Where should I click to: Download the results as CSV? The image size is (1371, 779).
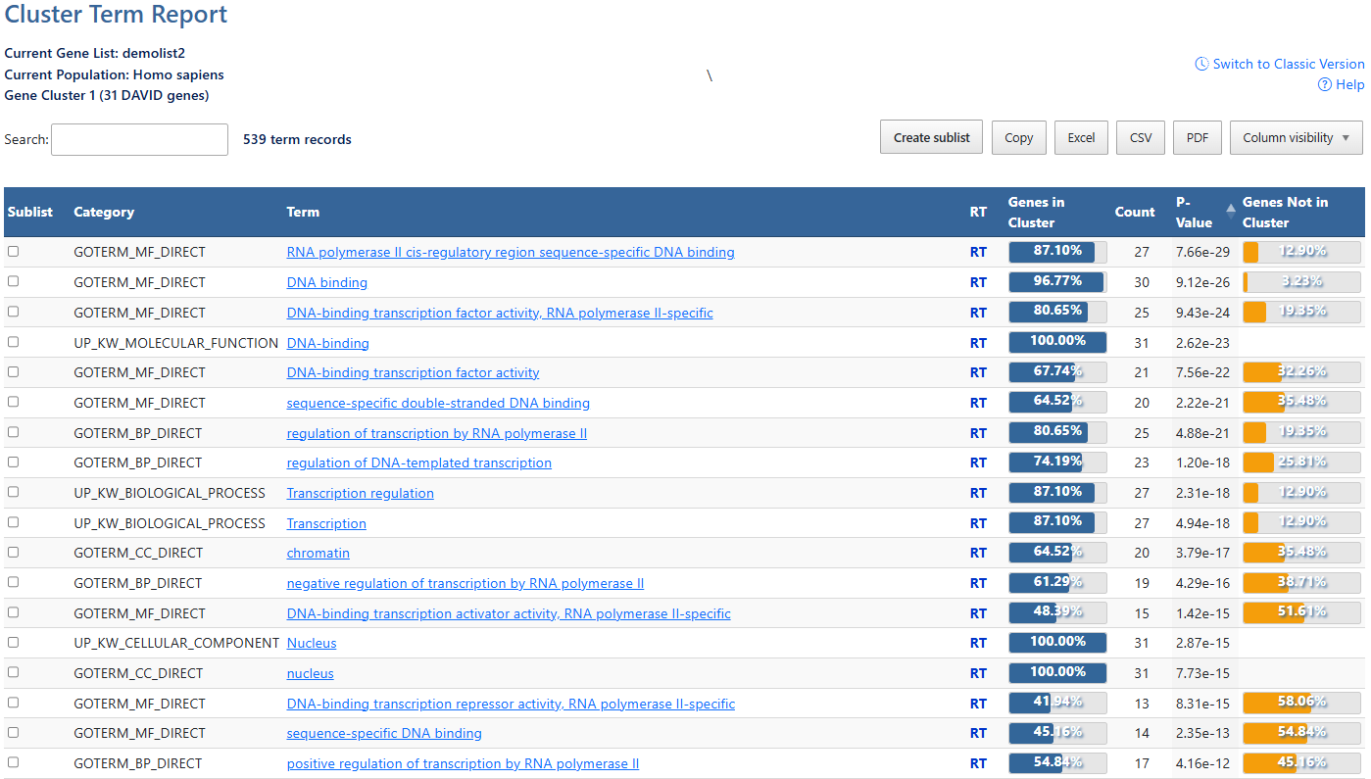pos(1140,137)
